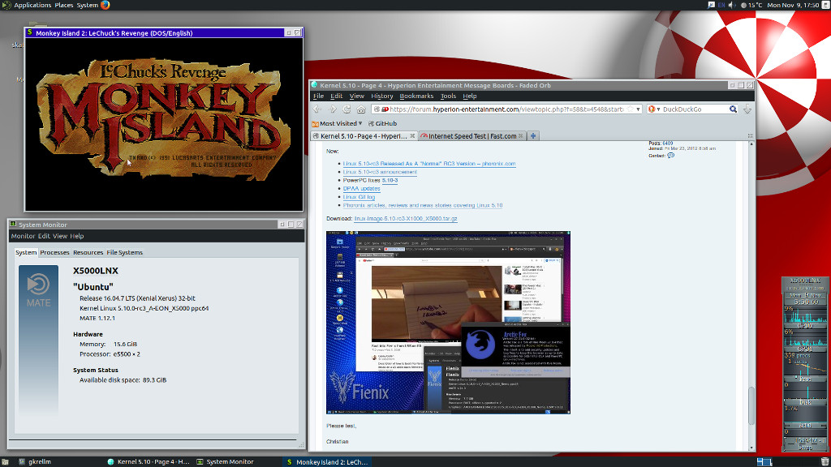
Task: Open the browser History menu
Action: click(382, 96)
